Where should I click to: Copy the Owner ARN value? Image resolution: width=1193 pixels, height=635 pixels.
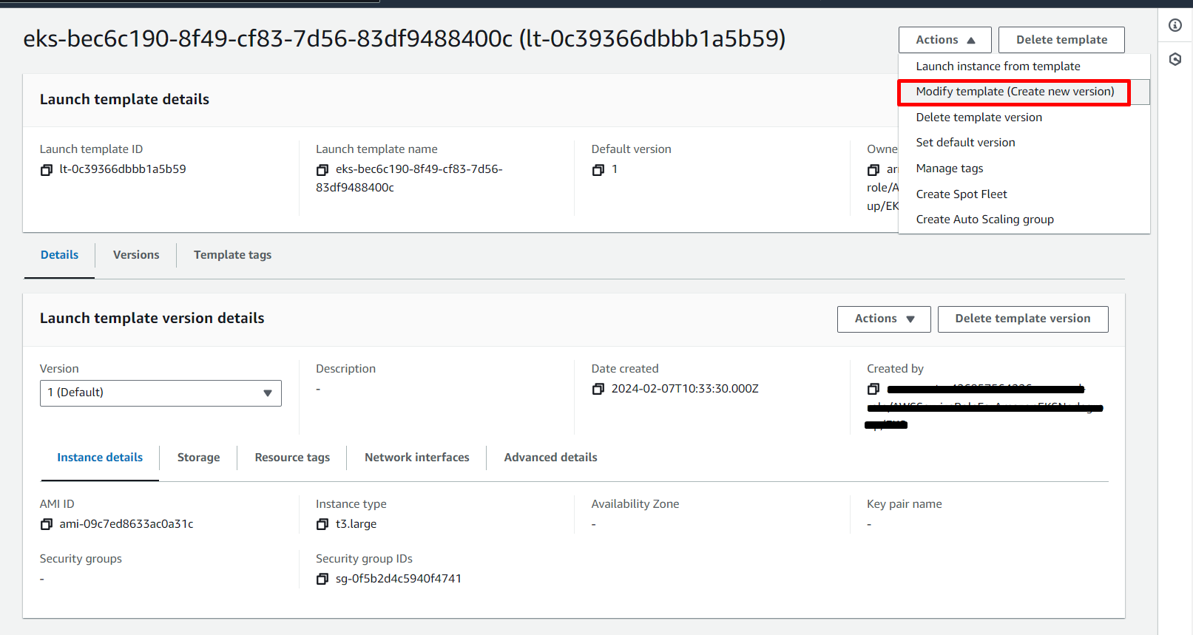pos(873,170)
